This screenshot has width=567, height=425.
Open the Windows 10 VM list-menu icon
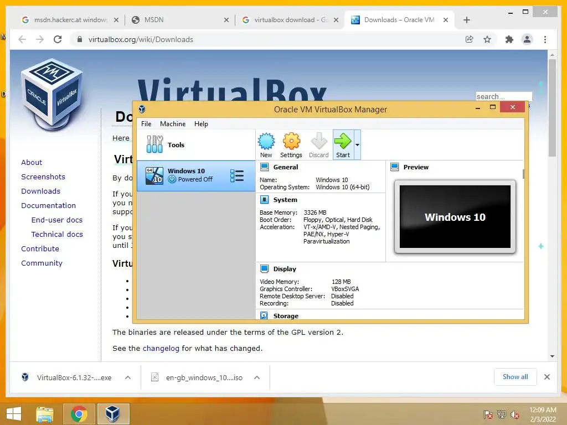click(x=237, y=175)
